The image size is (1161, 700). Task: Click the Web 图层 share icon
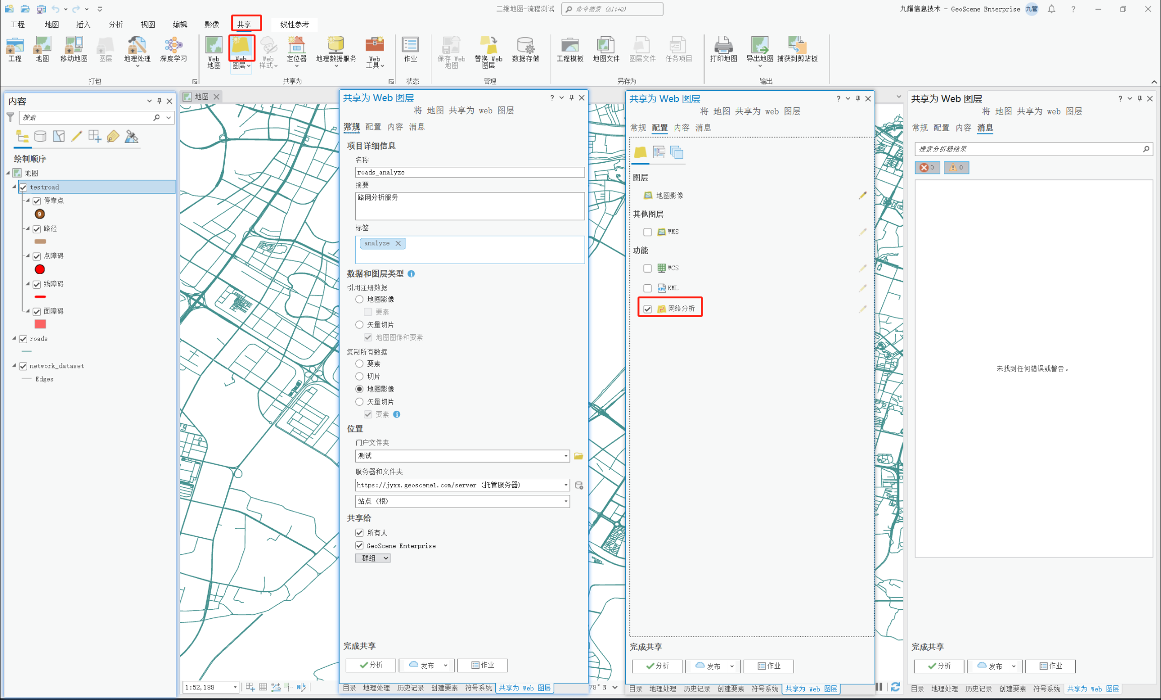pos(241,52)
